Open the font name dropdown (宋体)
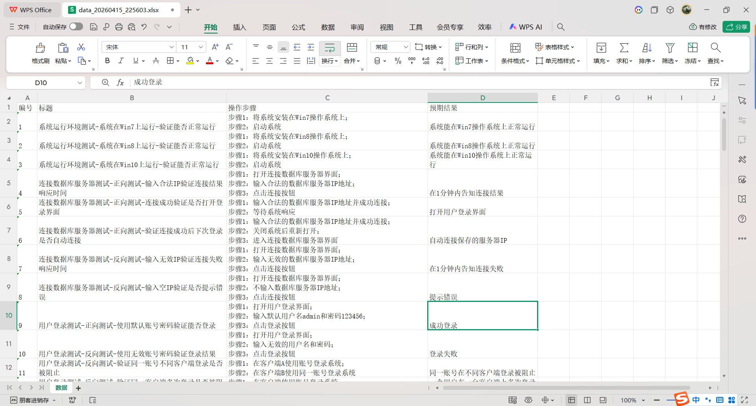 point(171,47)
